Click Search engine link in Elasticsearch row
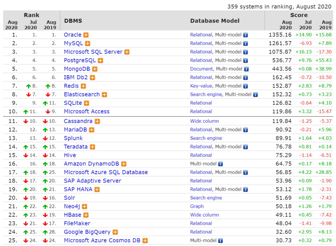Viewport: 336px width, 246px height. (206, 94)
